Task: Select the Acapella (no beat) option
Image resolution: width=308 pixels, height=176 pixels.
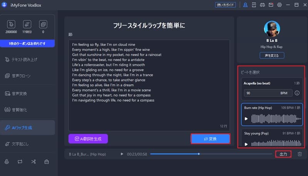Action: [272, 89]
